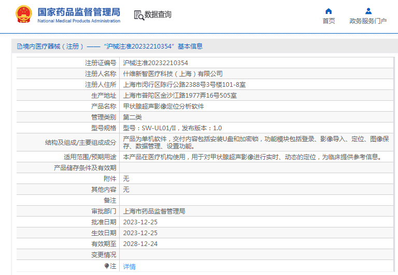Click the 备注 row label
This screenshot has height=275, width=398.
pos(110,200)
